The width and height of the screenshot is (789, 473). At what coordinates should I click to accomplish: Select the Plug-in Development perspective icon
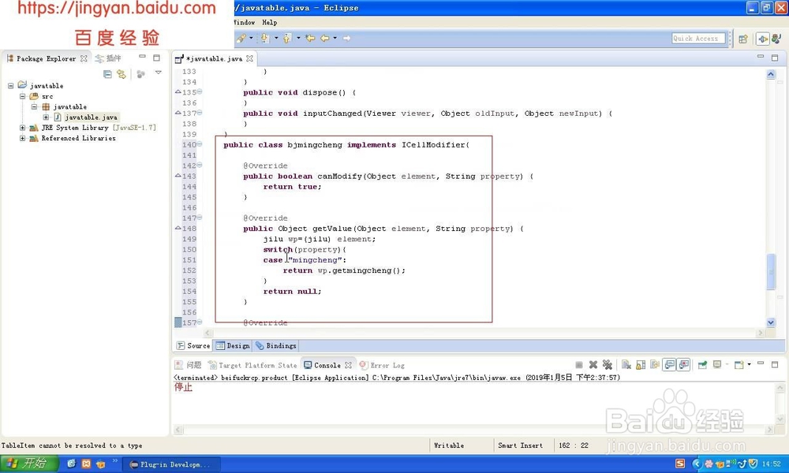click(x=763, y=39)
